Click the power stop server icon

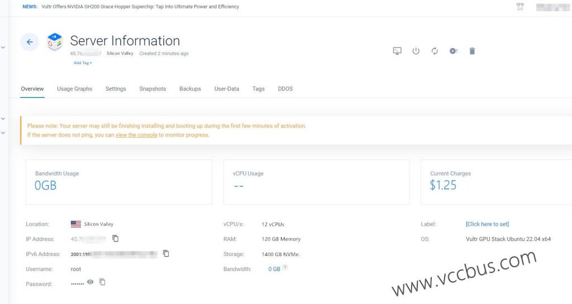416,51
